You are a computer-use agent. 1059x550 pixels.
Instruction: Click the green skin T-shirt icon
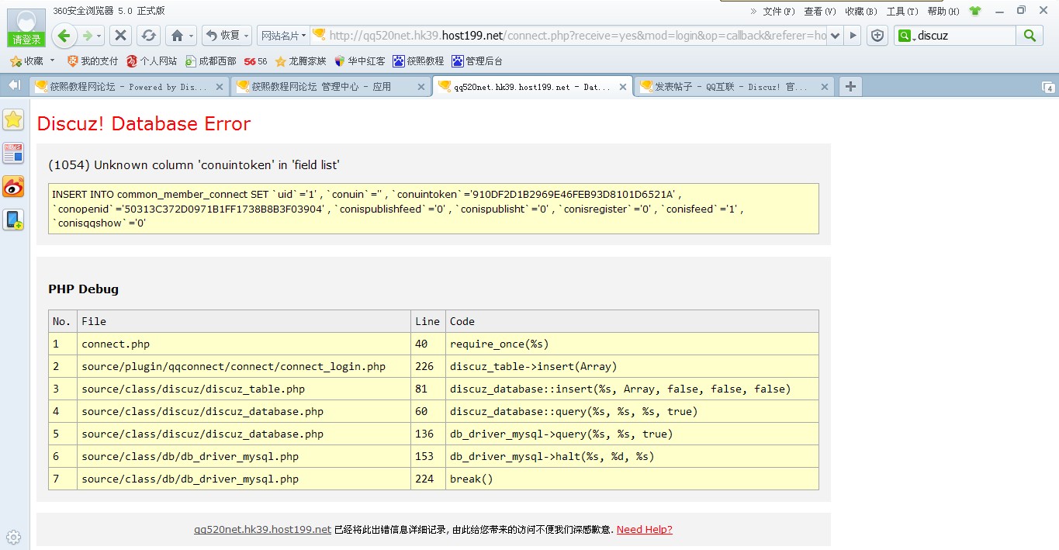point(975,11)
